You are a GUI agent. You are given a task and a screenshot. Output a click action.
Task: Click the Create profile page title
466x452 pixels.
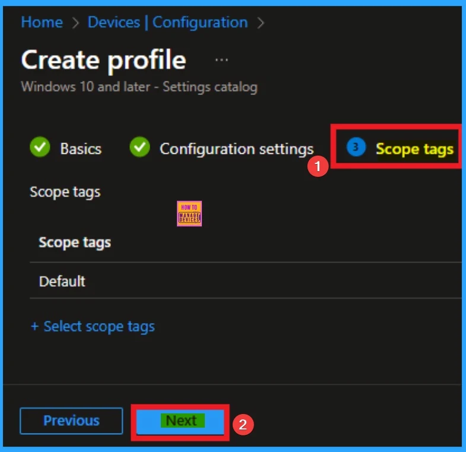tap(104, 61)
